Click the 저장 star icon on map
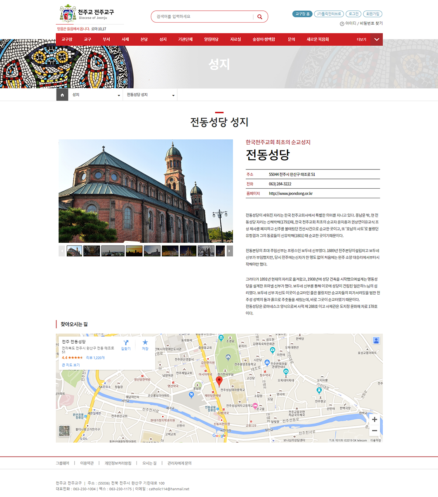 tap(145, 342)
